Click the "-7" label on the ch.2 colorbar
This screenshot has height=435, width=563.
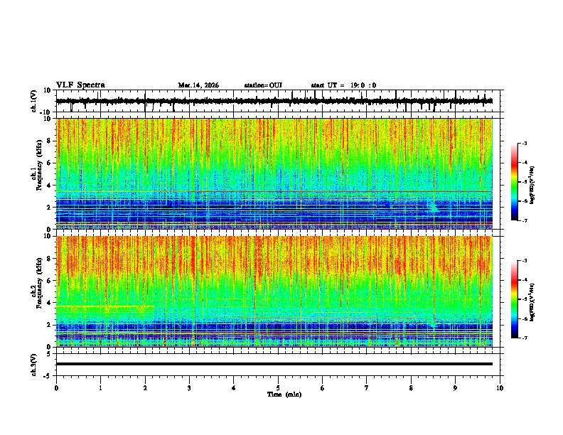pos(524,338)
